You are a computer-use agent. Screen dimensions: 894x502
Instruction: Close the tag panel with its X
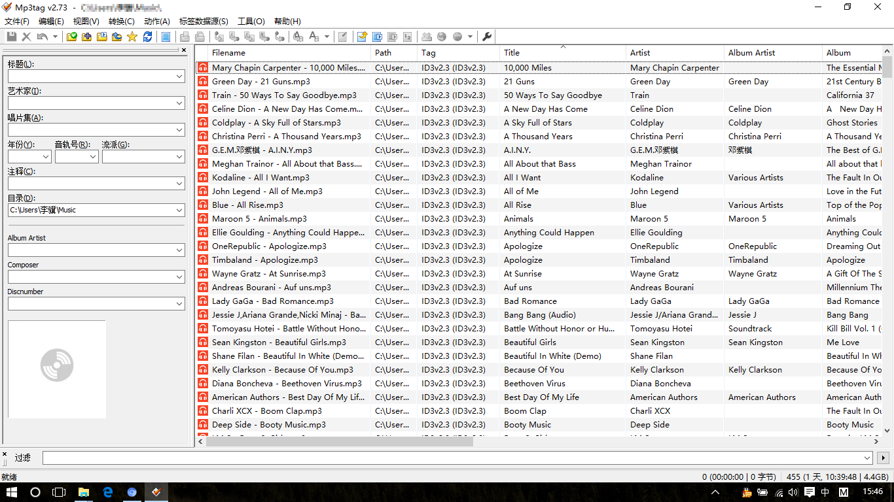pos(184,50)
